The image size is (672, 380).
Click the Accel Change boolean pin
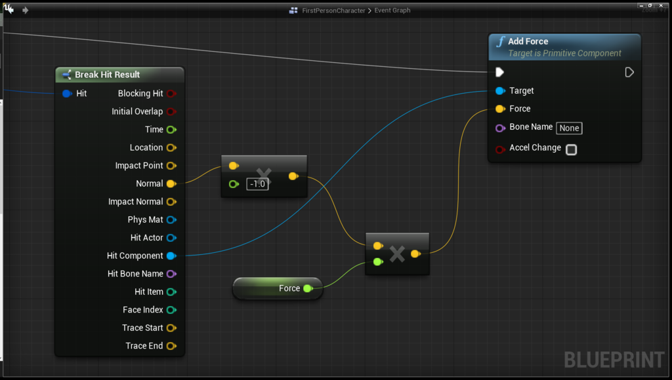(x=500, y=149)
